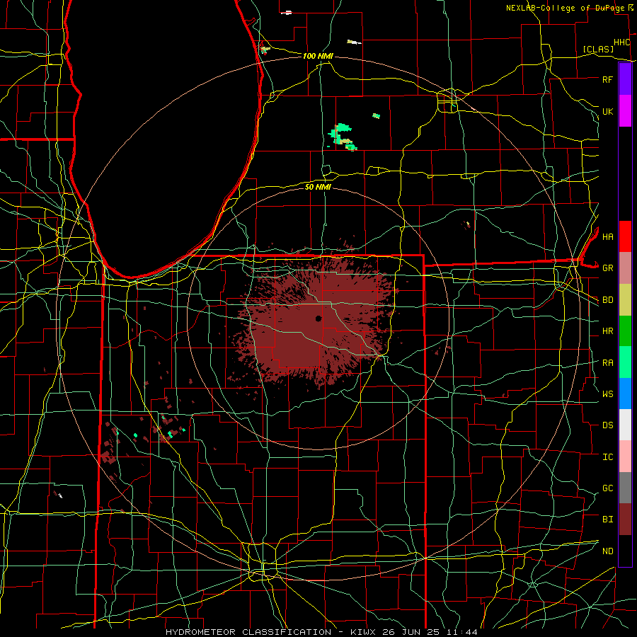
Task: Click the 'ND' legend label
Action: [607, 551]
